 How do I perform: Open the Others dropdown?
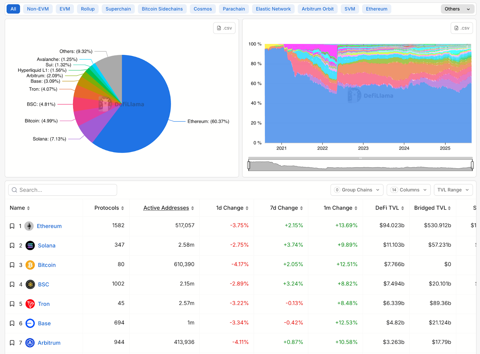pos(457,9)
